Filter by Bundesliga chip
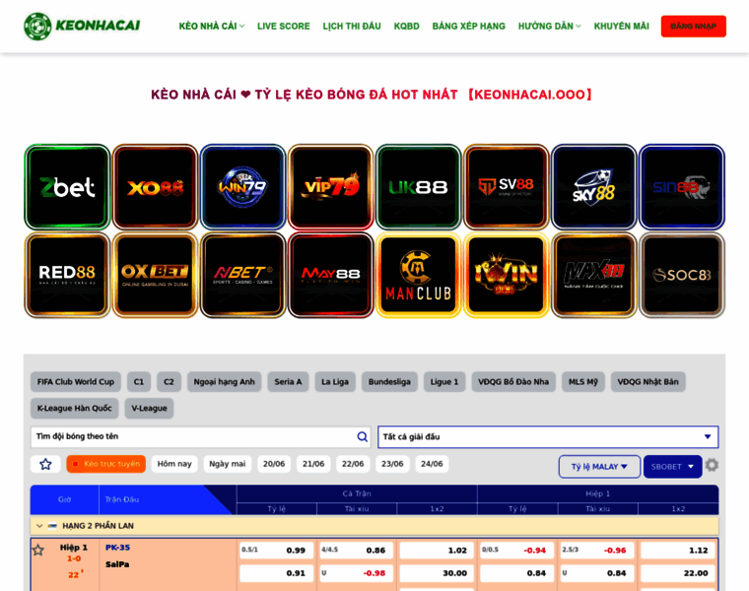 [x=389, y=382]
